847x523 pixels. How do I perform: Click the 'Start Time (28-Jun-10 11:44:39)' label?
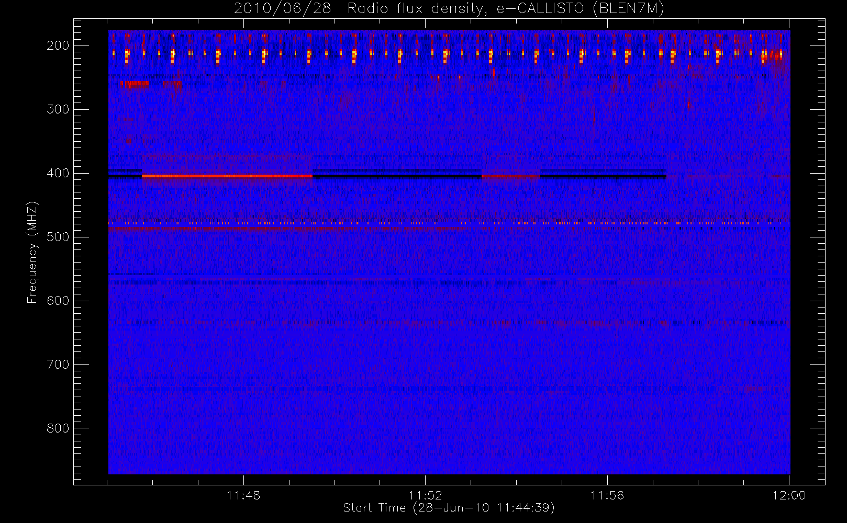coord(449,508)
